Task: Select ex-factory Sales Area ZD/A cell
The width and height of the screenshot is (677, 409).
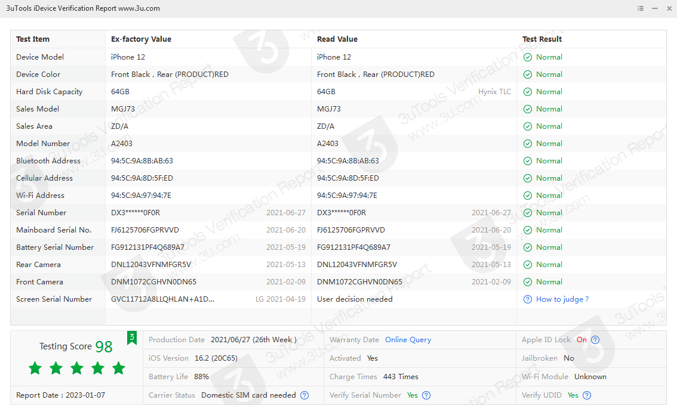Action: click(x=119, y=126)
